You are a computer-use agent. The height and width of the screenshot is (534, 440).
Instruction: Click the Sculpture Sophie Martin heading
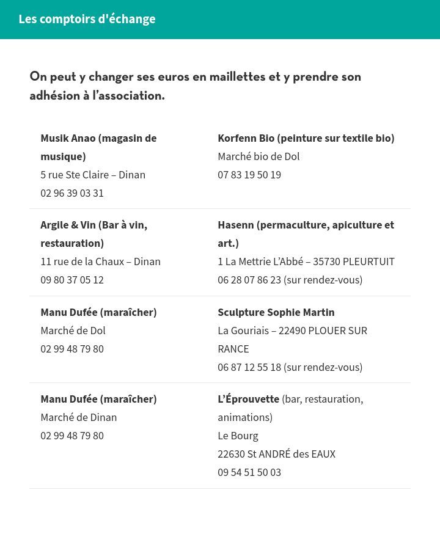coord(276,312)
